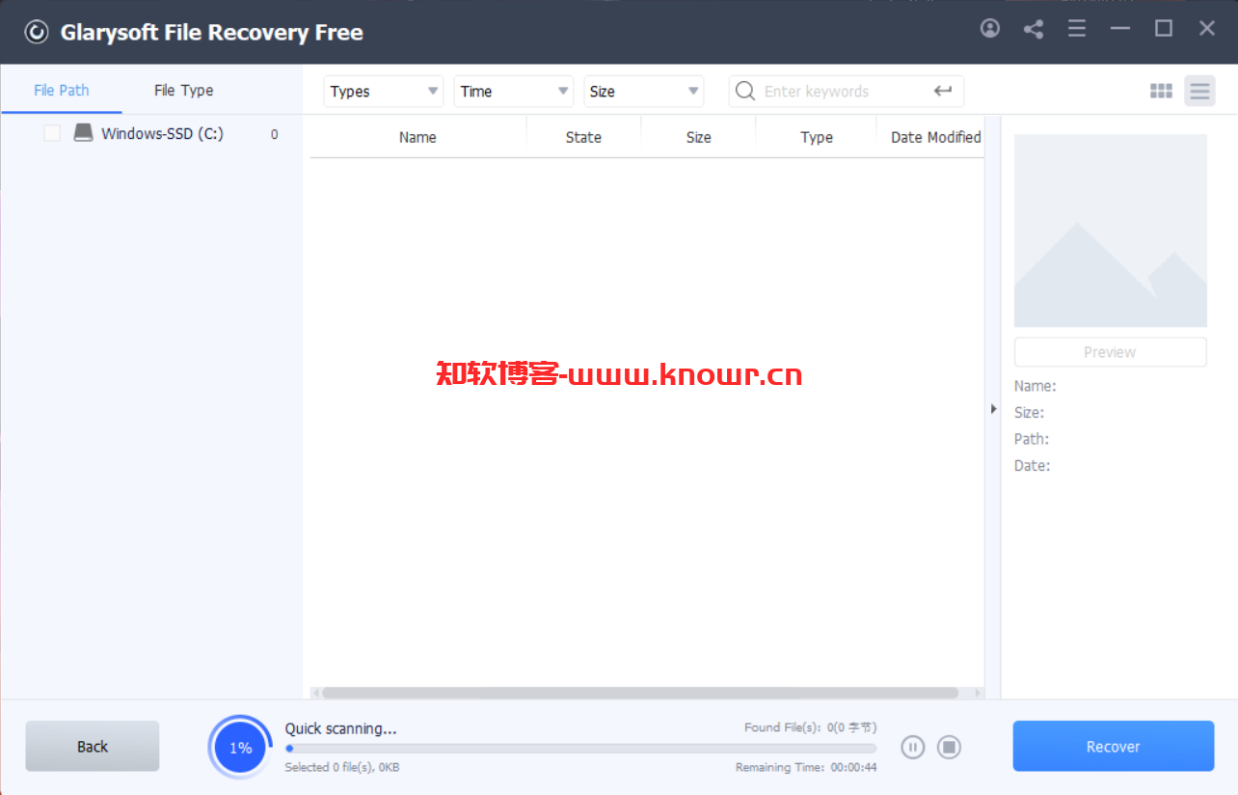Submit keyword search with enter-arrow icon
Image resolution: width=1238 pixels, height=795 pixels.
(943, 91)
